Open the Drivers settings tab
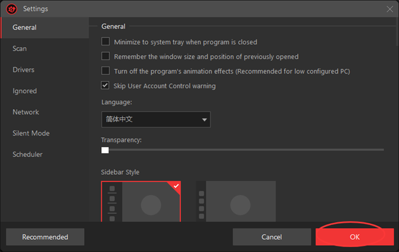The width and height of the screenshot is (399, 252). tap(23, 70)
